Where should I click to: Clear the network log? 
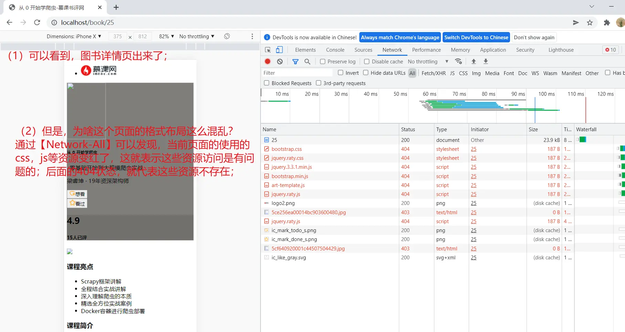point(280,62)
